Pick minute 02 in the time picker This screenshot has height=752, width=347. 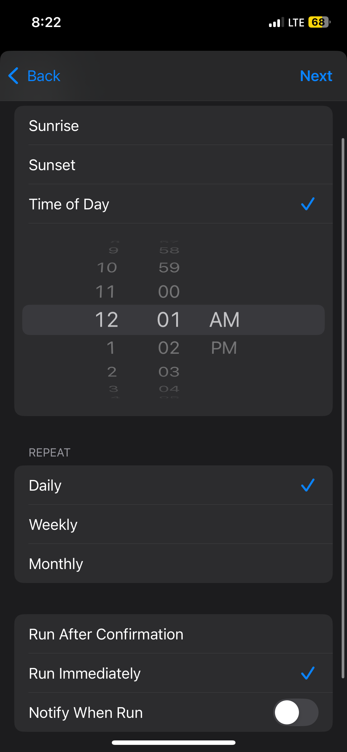(x=169, y=348)
